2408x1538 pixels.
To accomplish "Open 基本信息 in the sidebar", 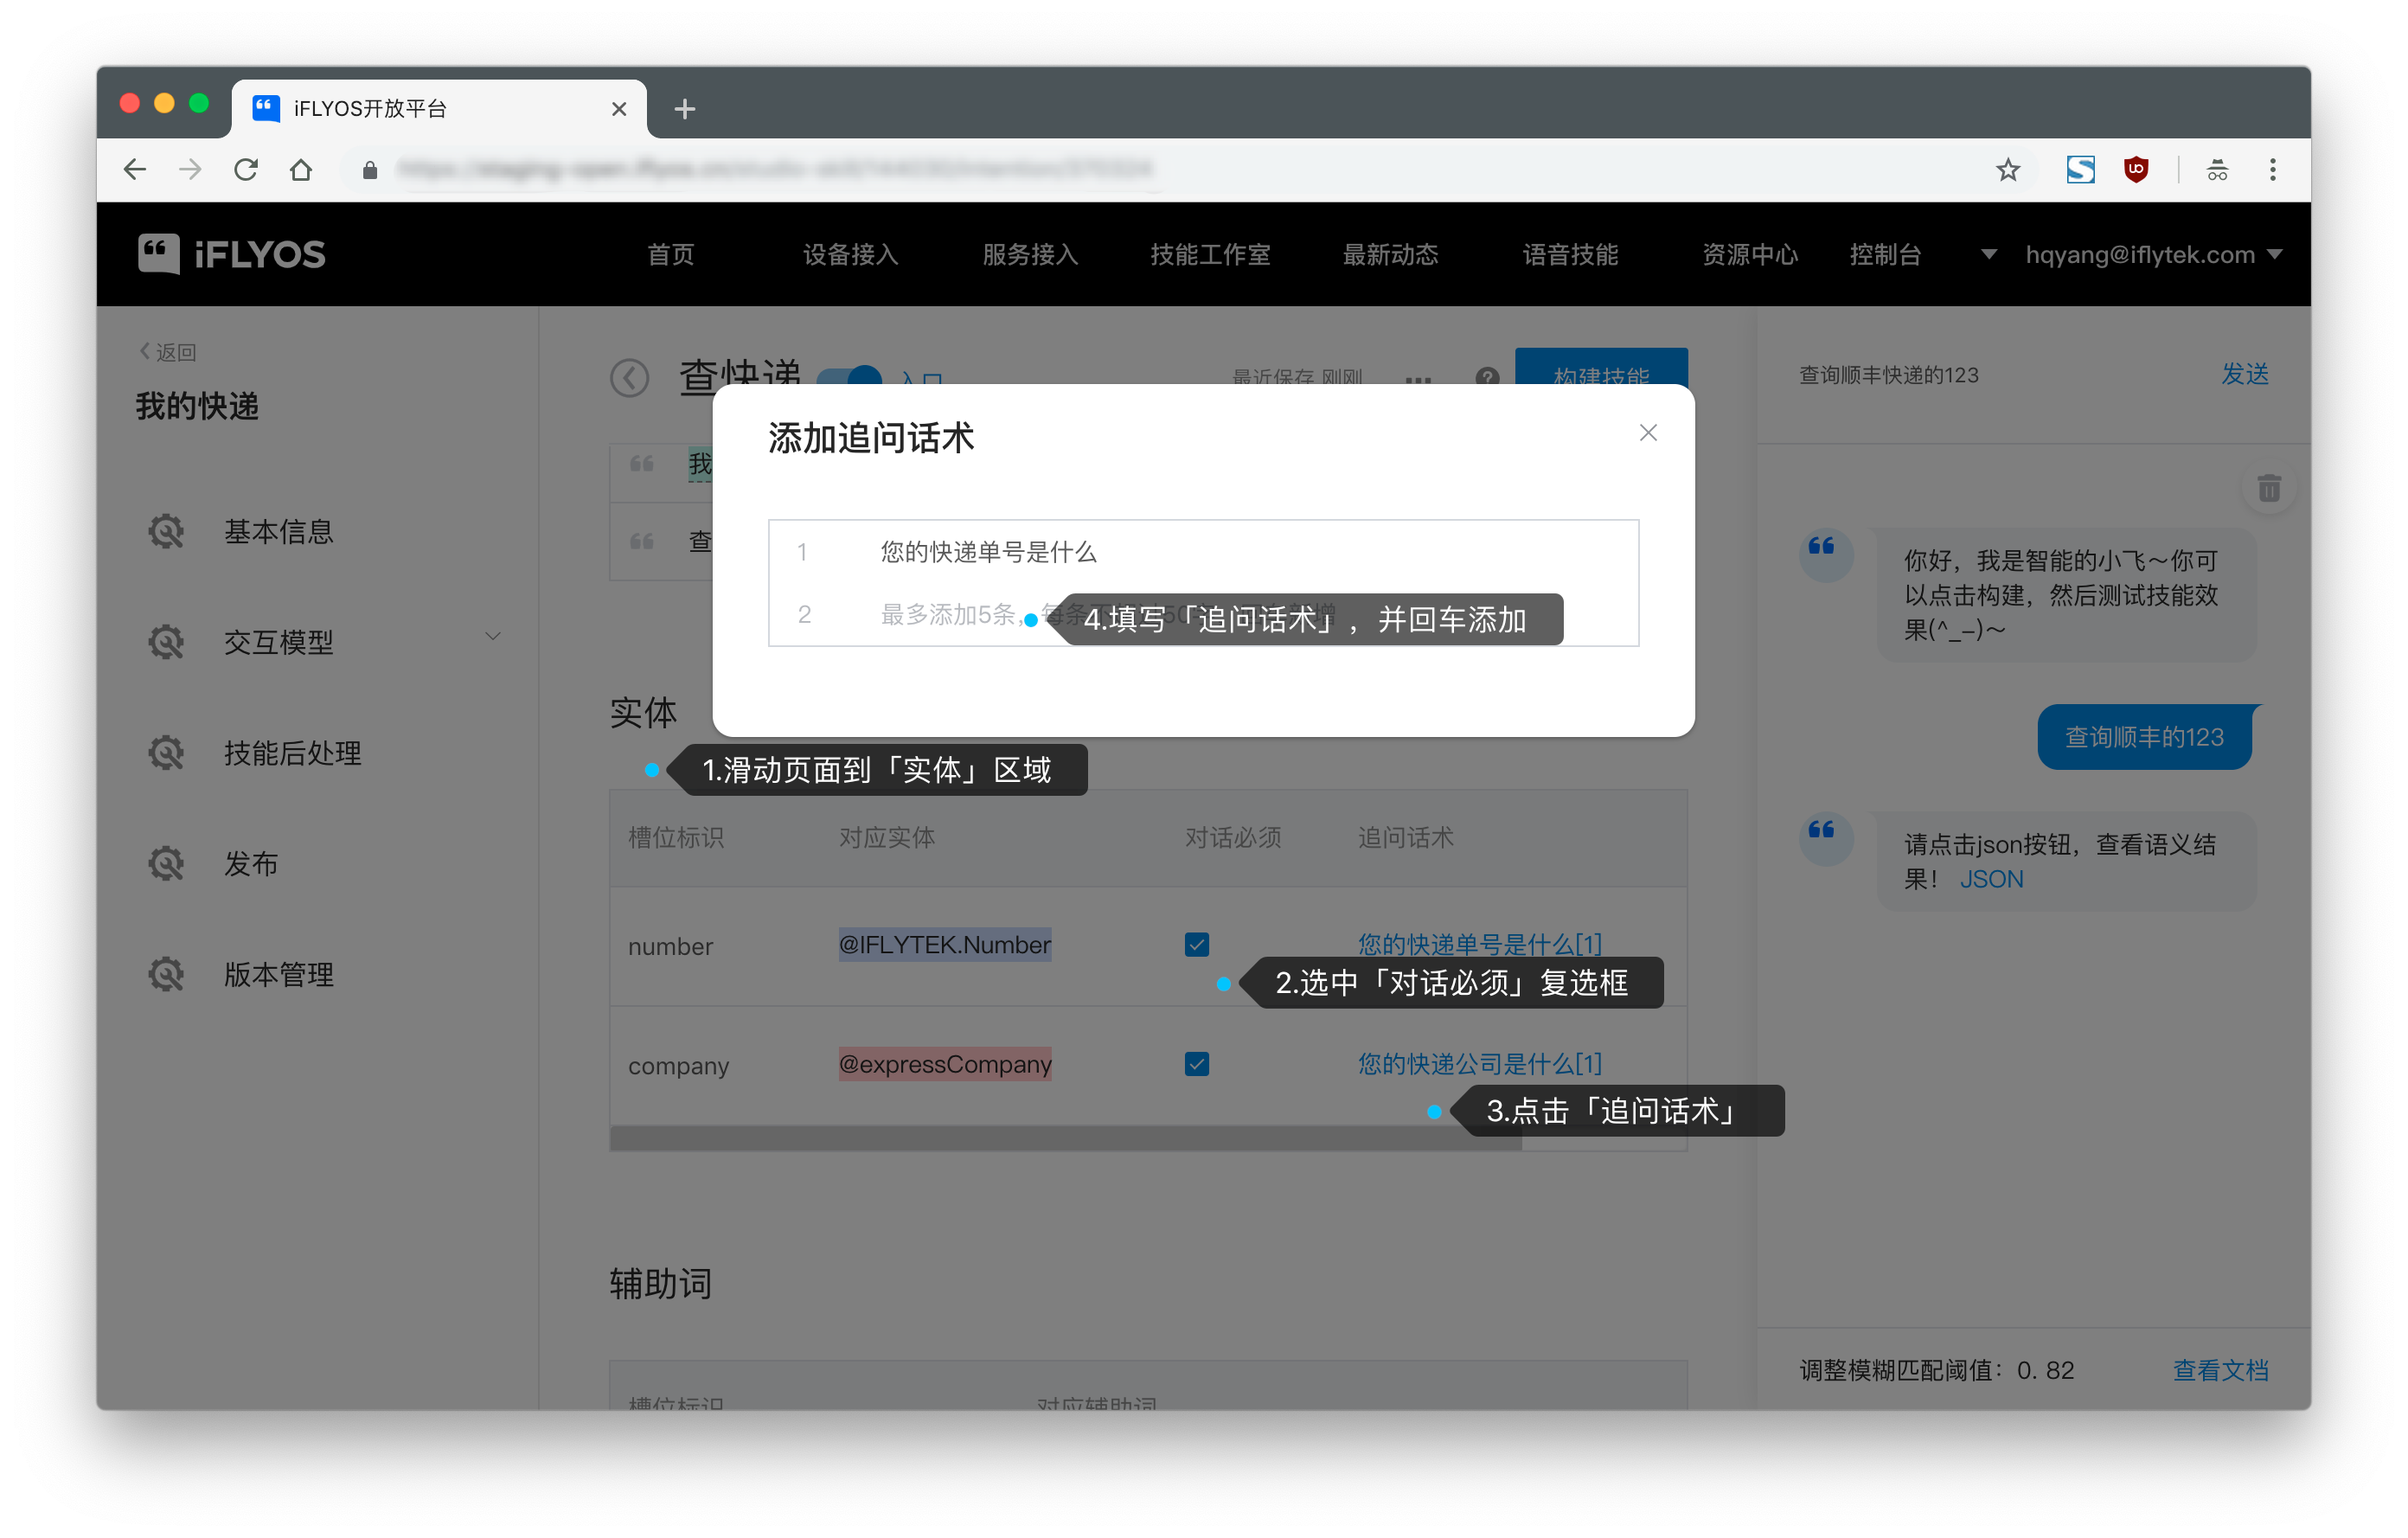I will pyautogui.click(x=278, y=531).
